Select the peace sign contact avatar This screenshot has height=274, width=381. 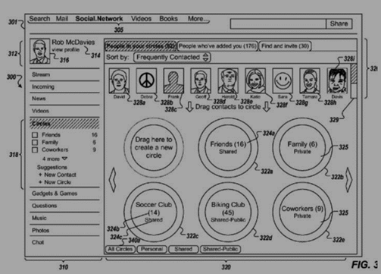pos(146,80)
